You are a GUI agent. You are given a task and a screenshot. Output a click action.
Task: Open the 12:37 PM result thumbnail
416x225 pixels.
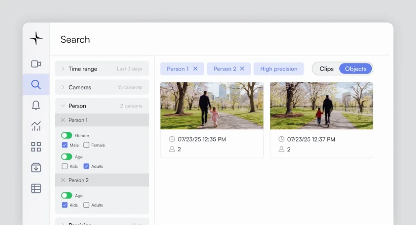coord(322,106)
